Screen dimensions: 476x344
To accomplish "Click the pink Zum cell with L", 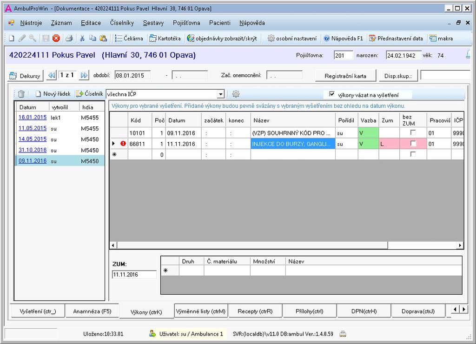I will (x=389, y=144).
